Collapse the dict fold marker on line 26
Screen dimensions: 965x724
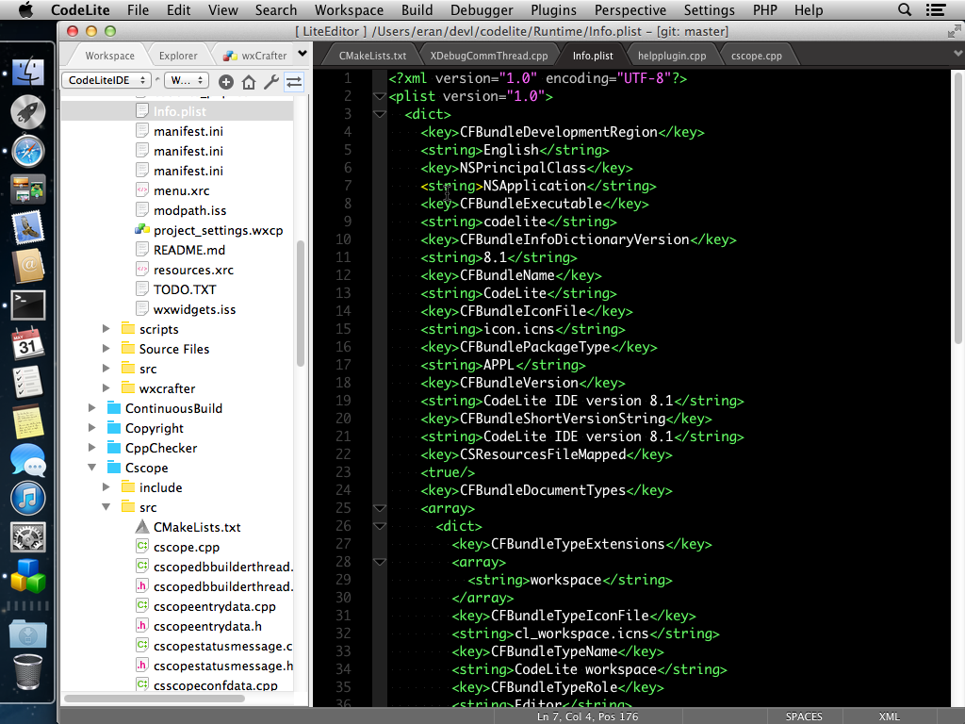[x=380, y=526]
